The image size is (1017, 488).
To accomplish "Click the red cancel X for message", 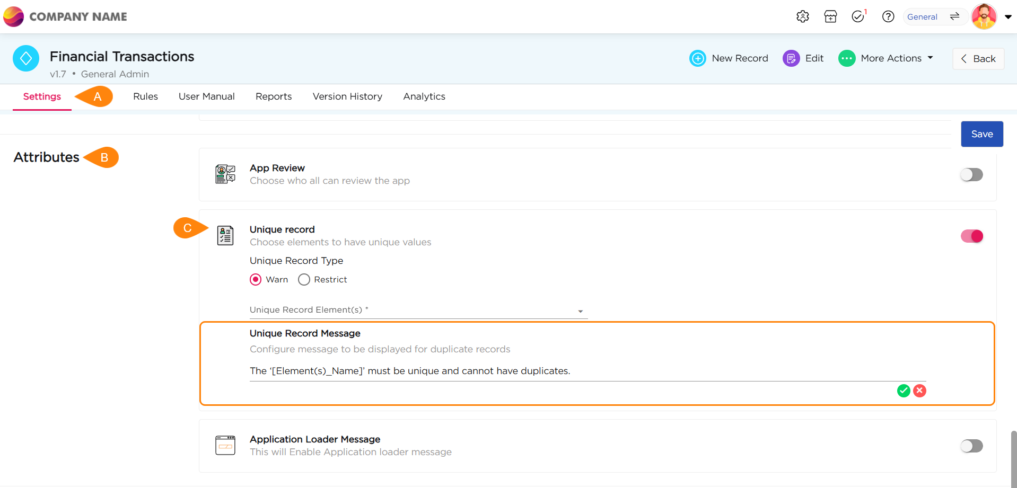I will point(920,391).
